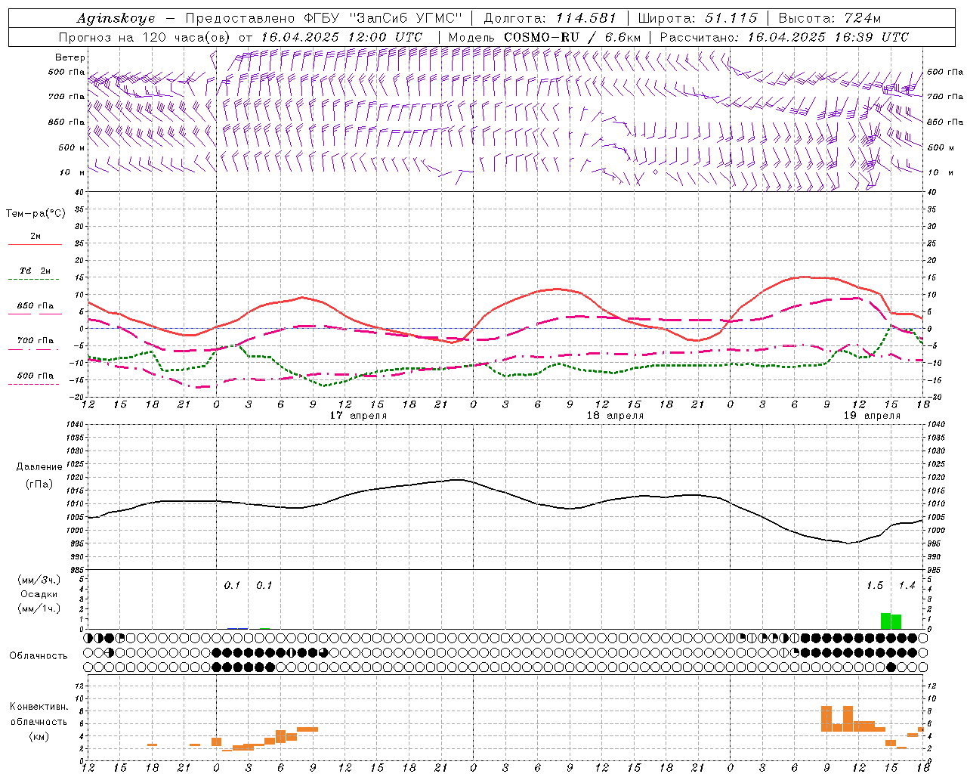The width and height of the screenshot is (967, 774).
Task: Click the 'Td 2м' dew point legend label
Action: click(35, 271)
